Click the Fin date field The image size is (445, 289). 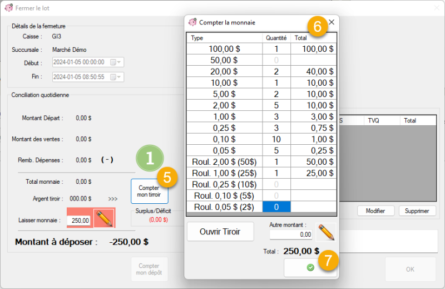coord(88,77)
